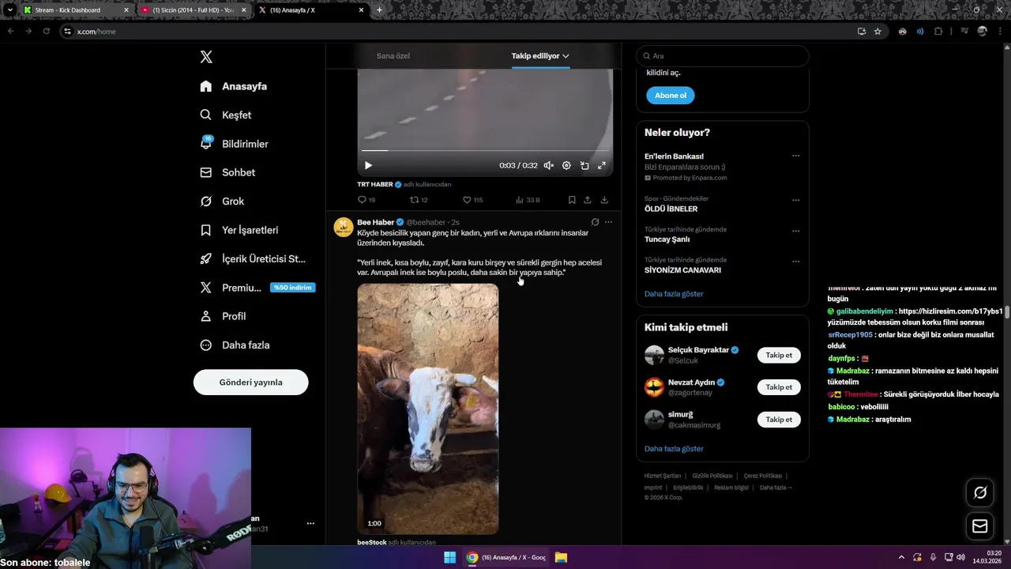Follow Selçuk Bayraktar
Viewport: 1011px width, 569px height.
point(779,355)
